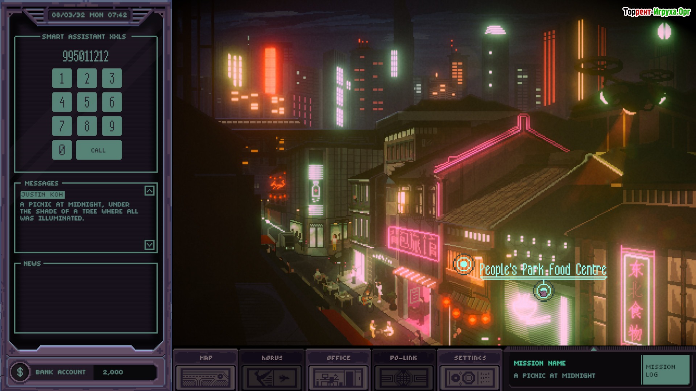Click the target marker beside People's Park
Screen dimensions: 696x391
[464, 265]
